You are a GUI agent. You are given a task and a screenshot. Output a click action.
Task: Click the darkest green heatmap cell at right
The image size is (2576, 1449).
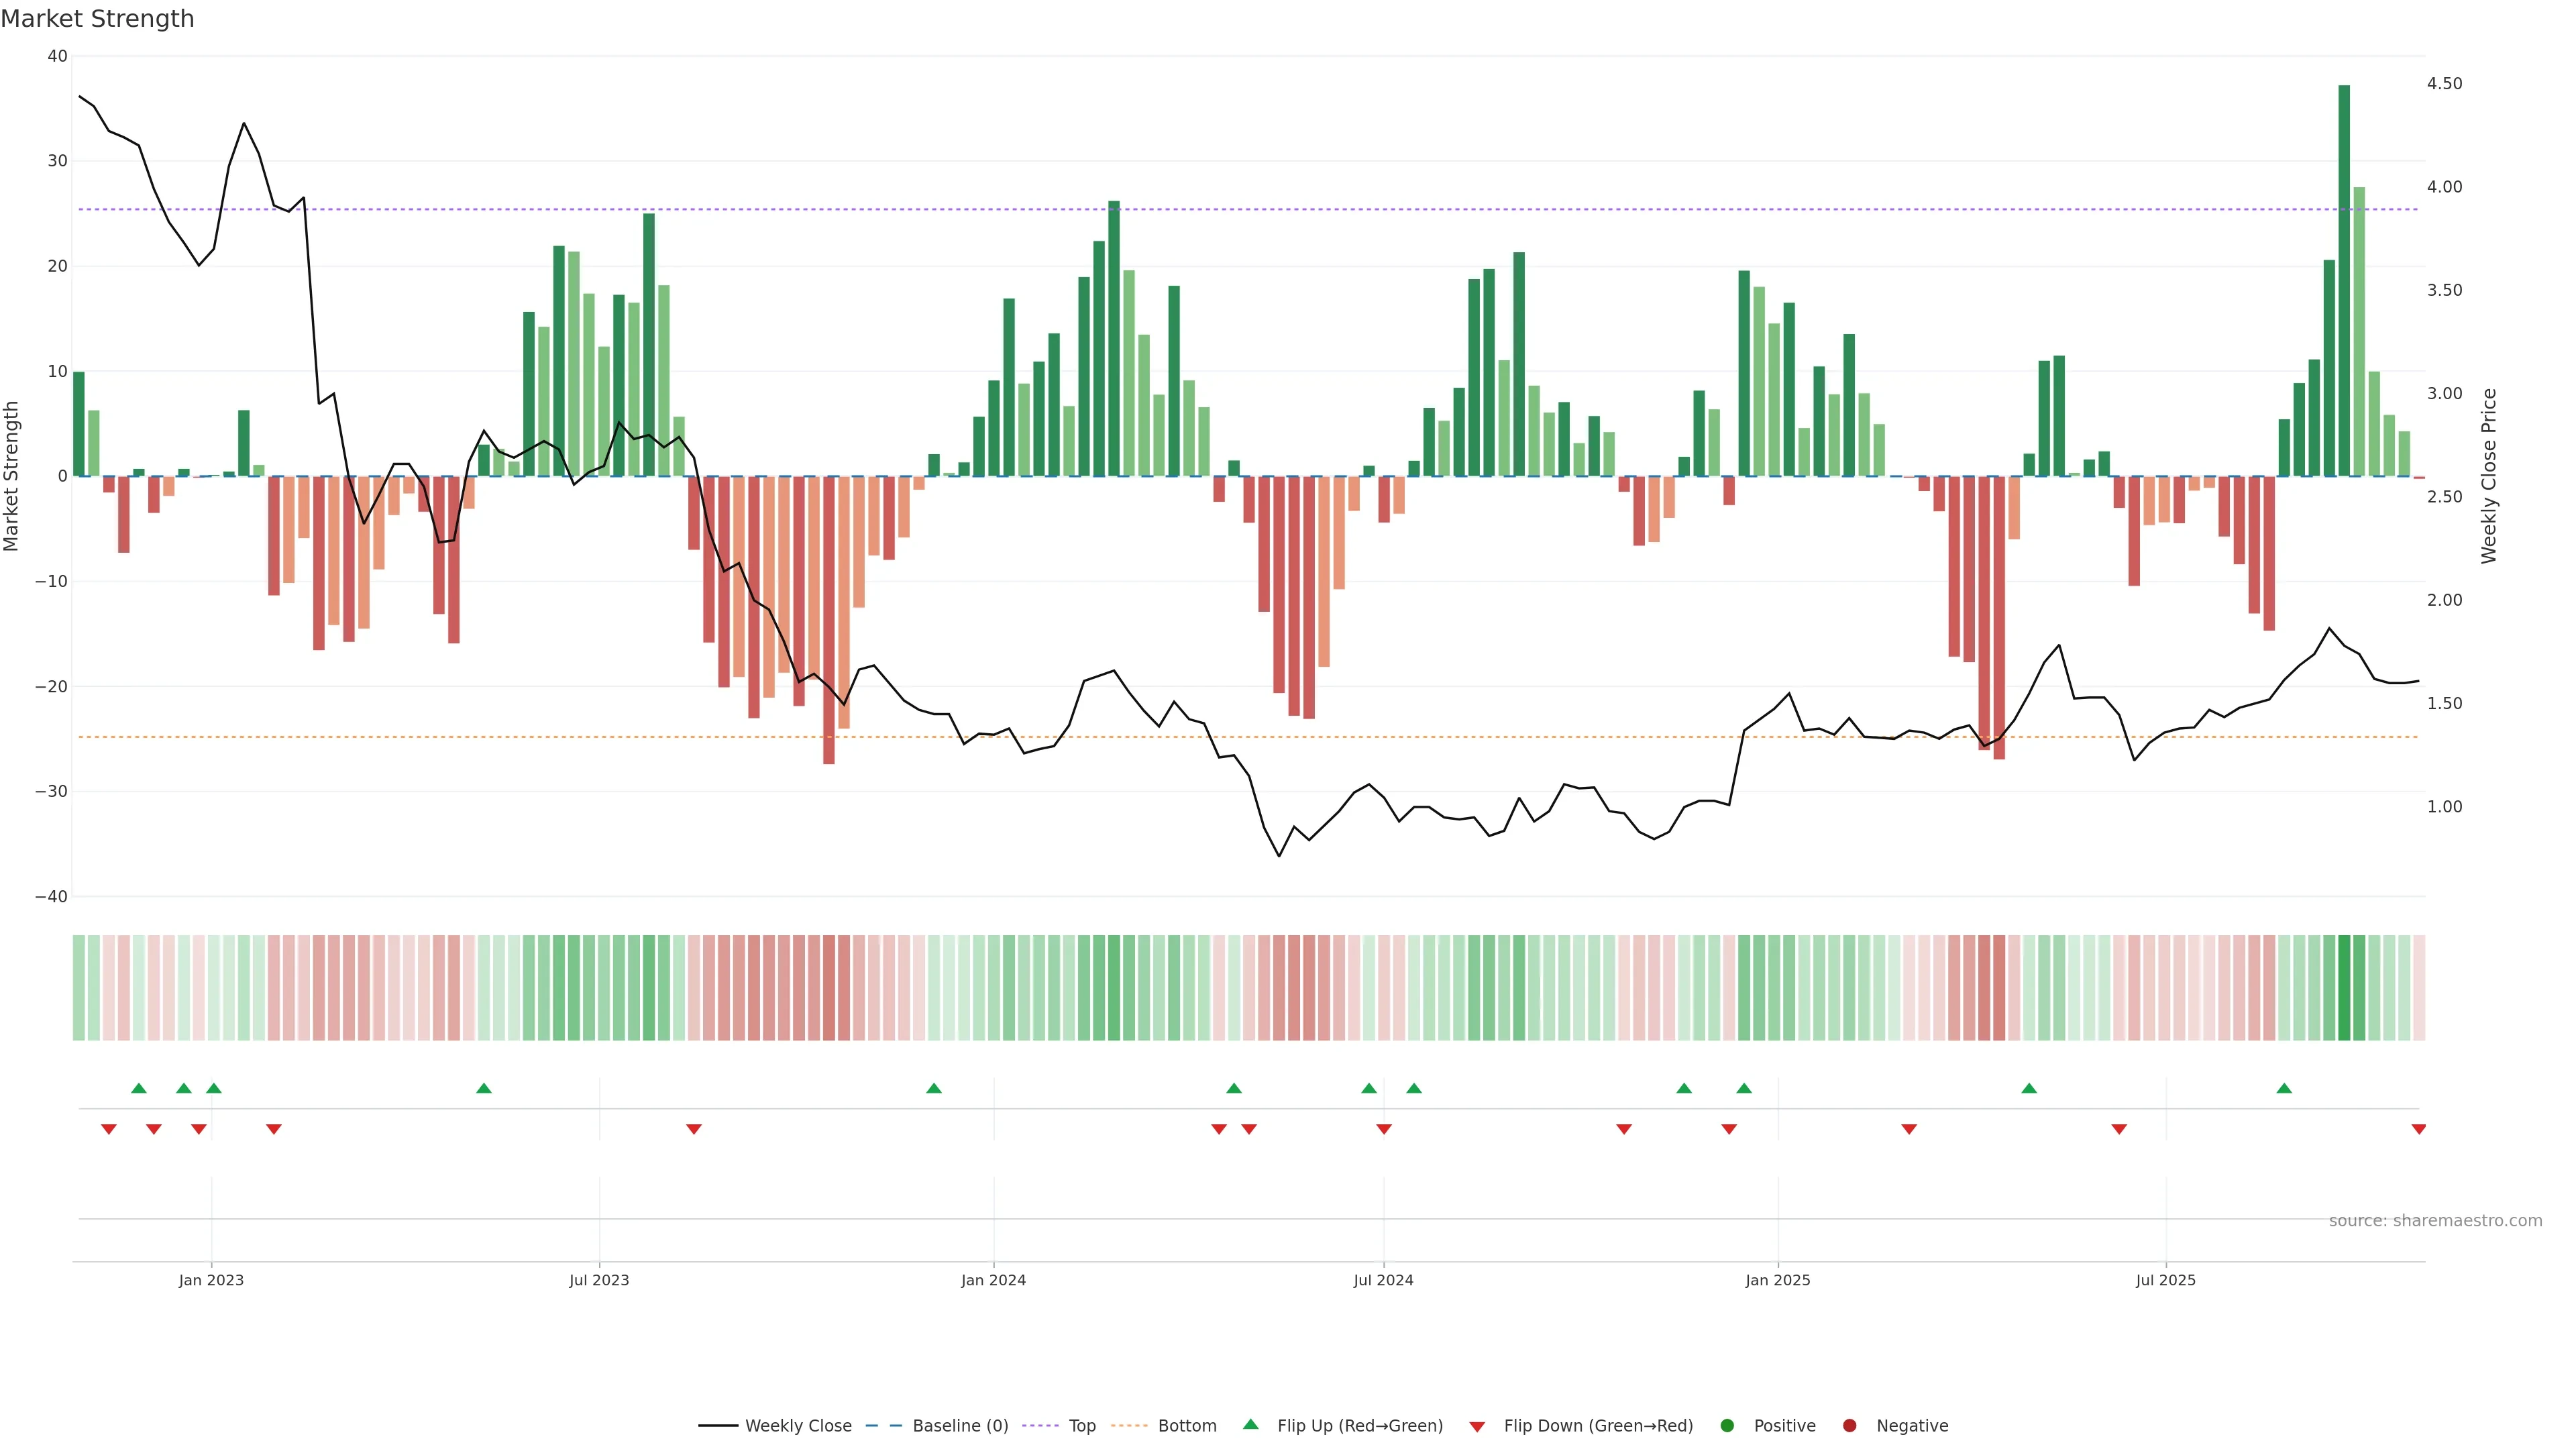2344,988
